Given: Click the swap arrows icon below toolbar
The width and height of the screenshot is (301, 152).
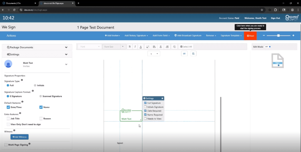Looking at the screenshot, I should pyautogui.click(x=184, y=54).
